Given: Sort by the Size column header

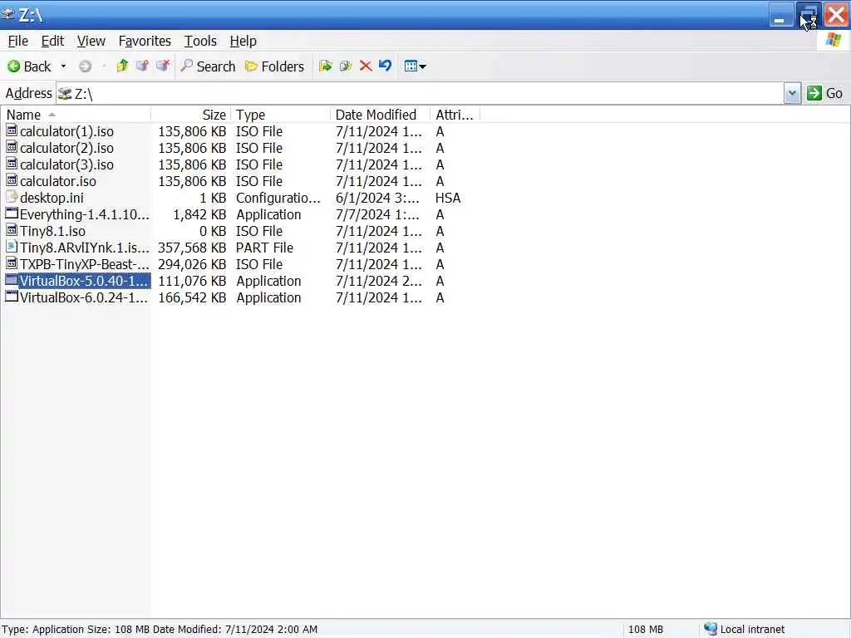Looking at the screenshot, I should (x=190, y=115).
